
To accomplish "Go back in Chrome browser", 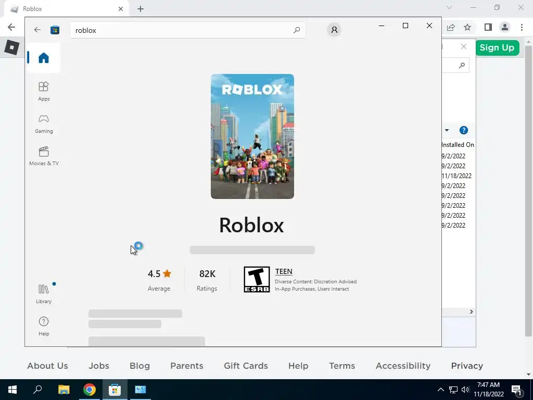I will pos(11,27).
